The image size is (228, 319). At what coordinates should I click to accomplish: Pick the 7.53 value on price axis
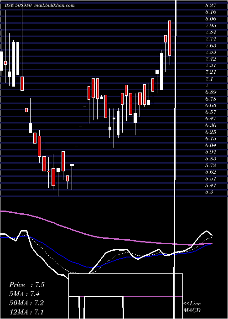pos(211,52)
